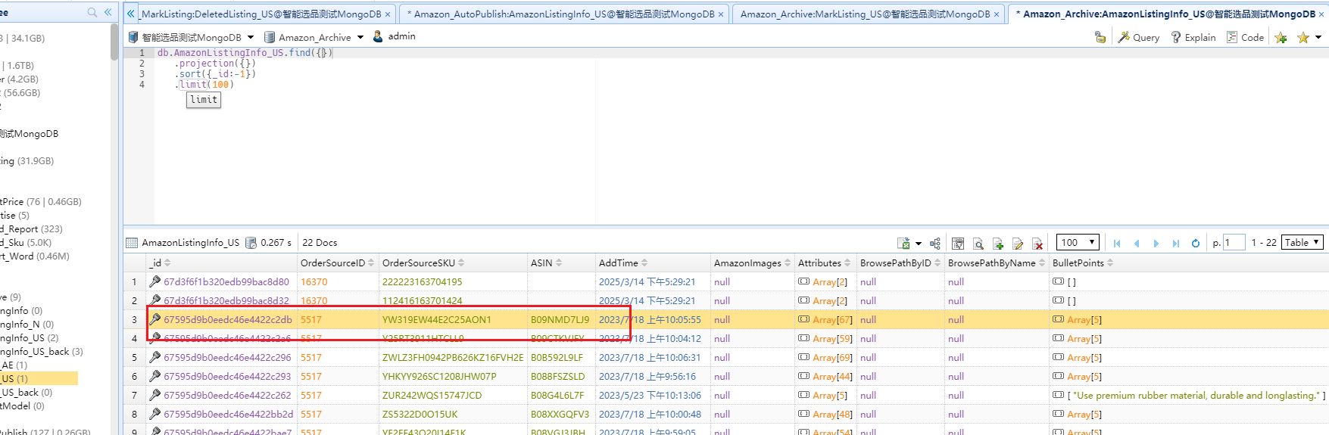Open the favorites star icon
Image resolution: width=1329 pixels, height=435 pixels.
click(1303, 37)
